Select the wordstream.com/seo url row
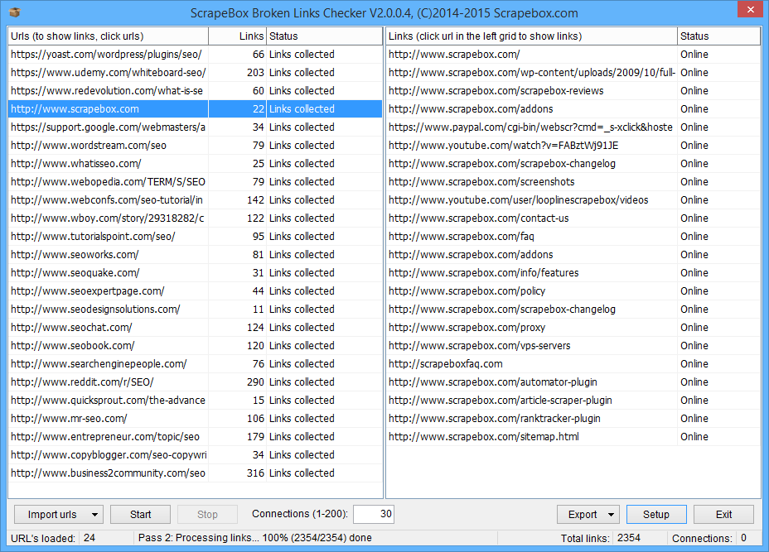This screenshot has width=769, height=552. pos(195,146)
